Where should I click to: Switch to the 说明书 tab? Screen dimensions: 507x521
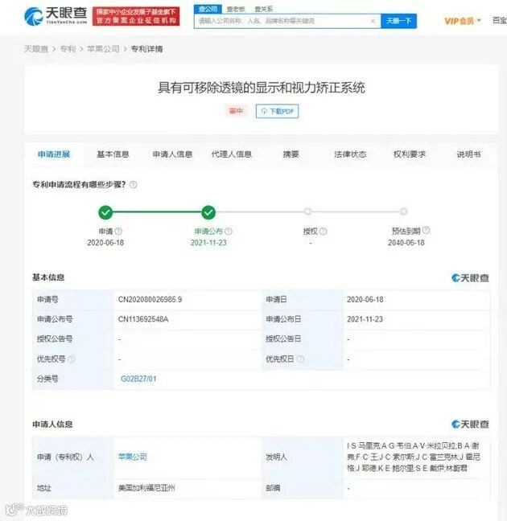click(468, 154)
